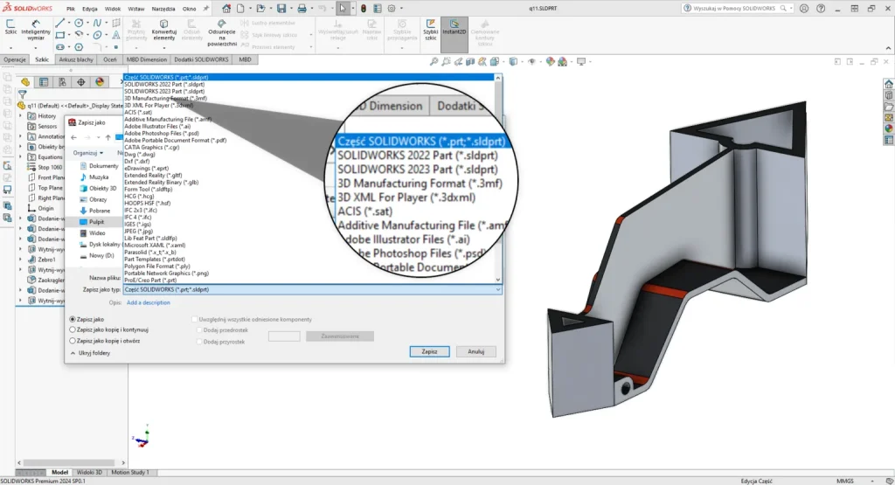Check the Dodaj przedrostek checkbox
The height and width of the screenshot is (485, 895).
point(199,330)
